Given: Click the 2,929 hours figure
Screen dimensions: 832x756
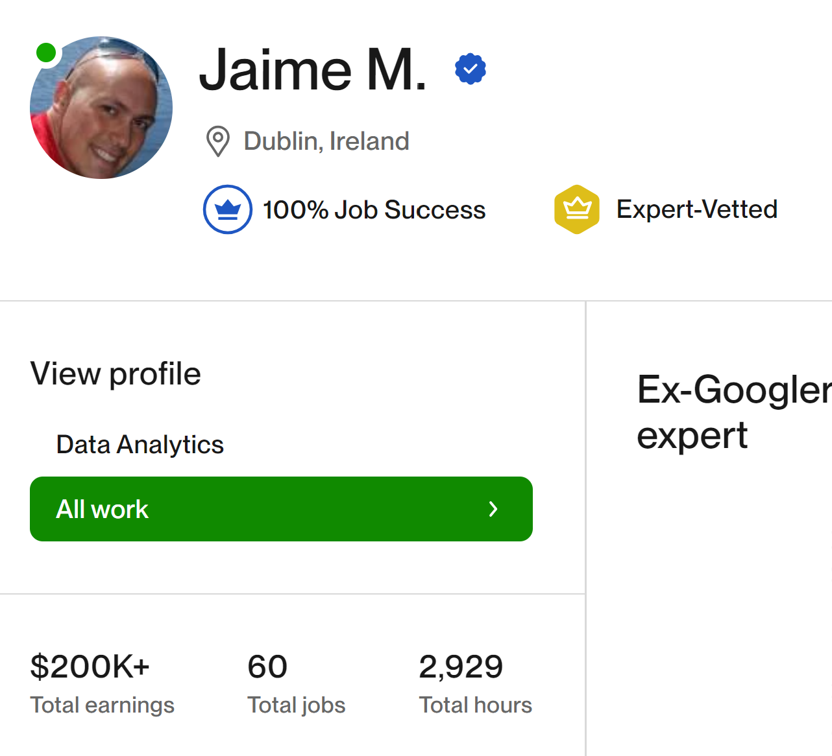Looking at the screenshot, I should pos(461,667).
